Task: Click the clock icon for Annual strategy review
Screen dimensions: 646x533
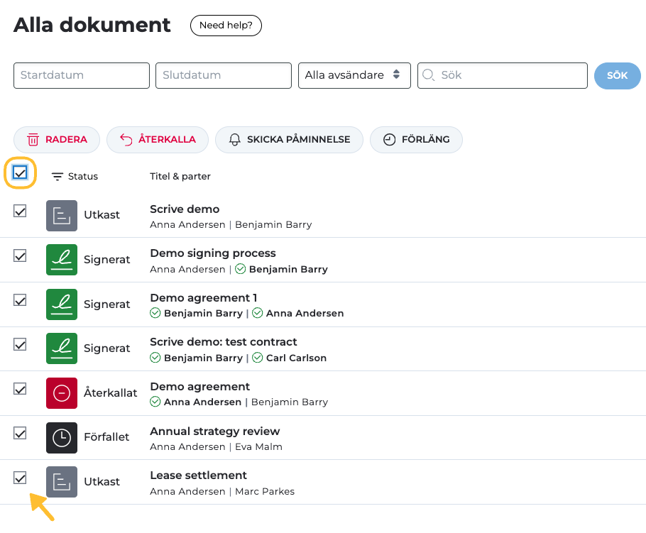Action: point(62,437)
